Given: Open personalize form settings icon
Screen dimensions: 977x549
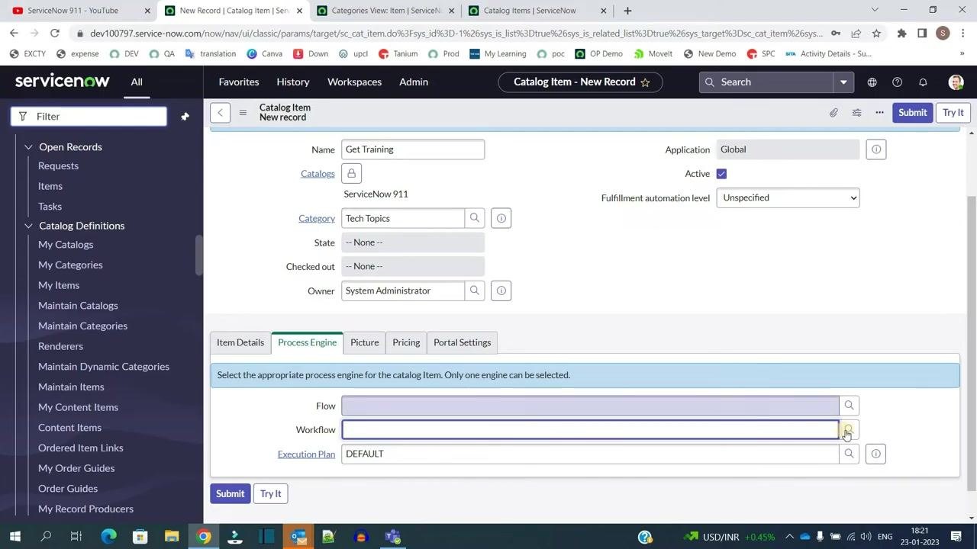Looking at the screenshot, I should point(856,113).
